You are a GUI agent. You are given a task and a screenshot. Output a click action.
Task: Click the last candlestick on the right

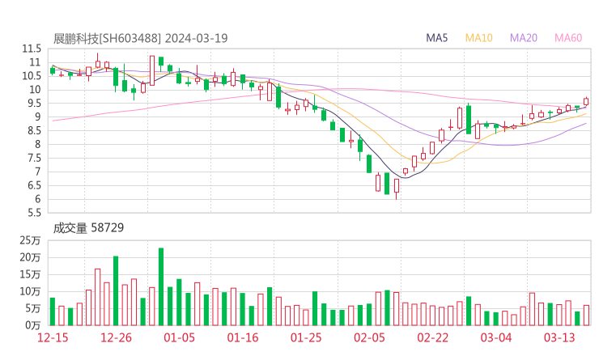586,101
